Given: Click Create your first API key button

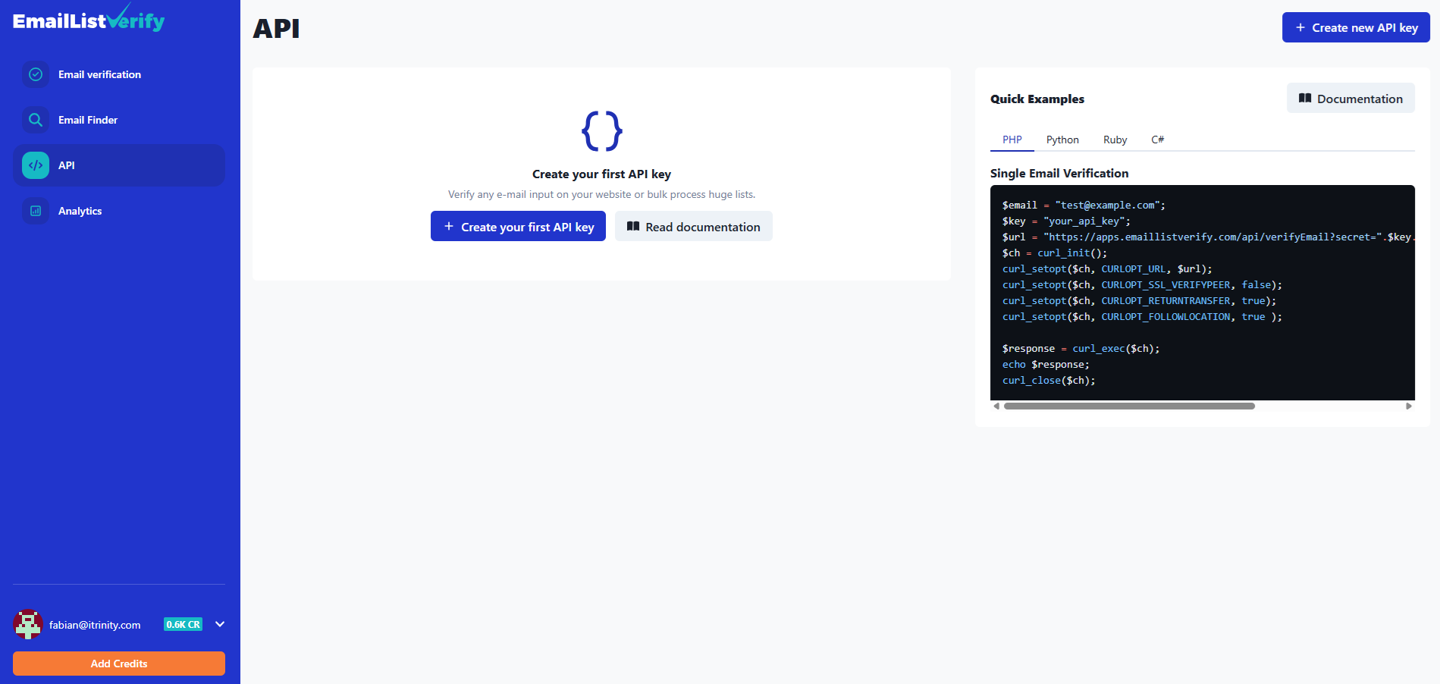Looking at the screenshot, I should (518, 226).
